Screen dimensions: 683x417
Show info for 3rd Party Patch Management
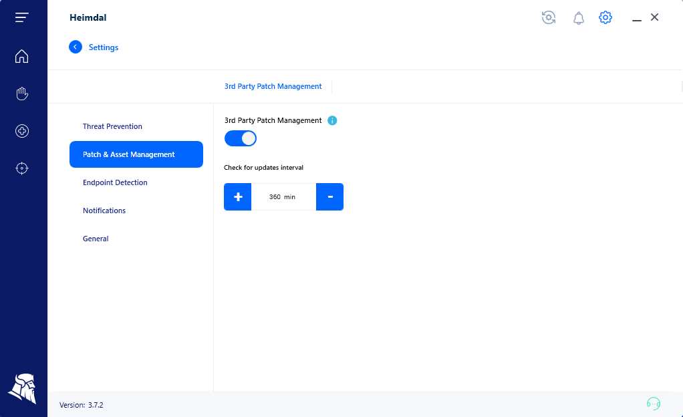click(x=332, y=121)
